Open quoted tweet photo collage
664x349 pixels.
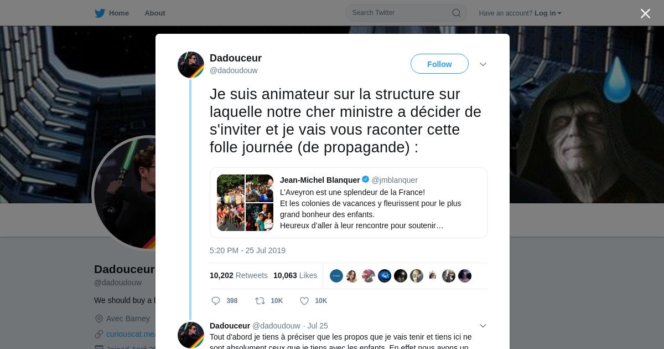point(245,203)
